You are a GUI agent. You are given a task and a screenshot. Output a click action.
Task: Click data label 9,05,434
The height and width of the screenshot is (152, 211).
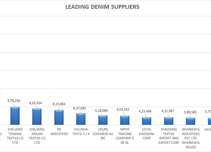coord(36,103)
